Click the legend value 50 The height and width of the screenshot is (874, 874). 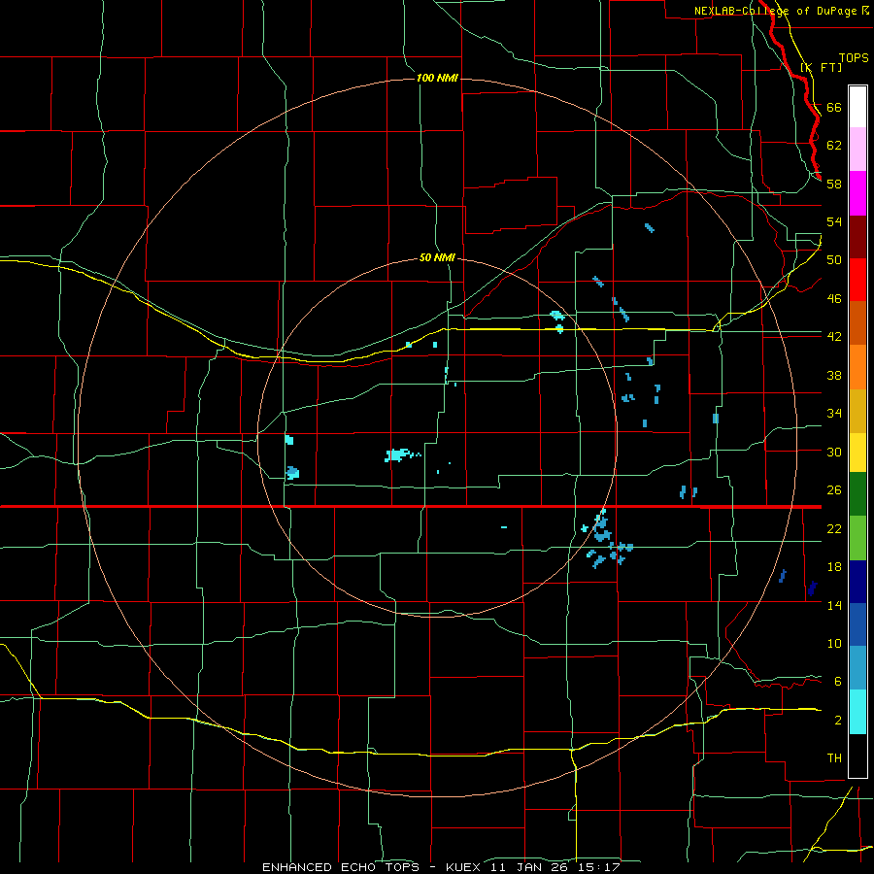tap(834, 259)
